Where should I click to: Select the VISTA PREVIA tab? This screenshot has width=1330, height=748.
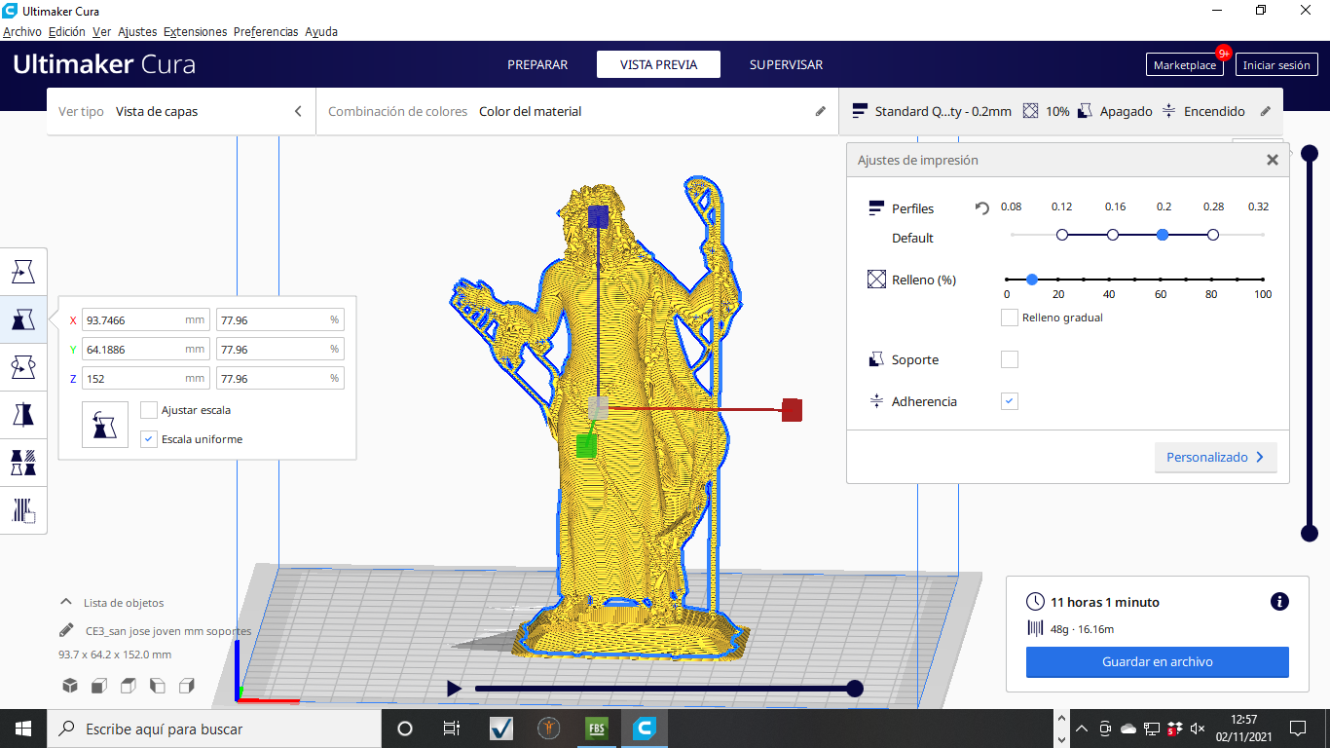coord(659,64)
